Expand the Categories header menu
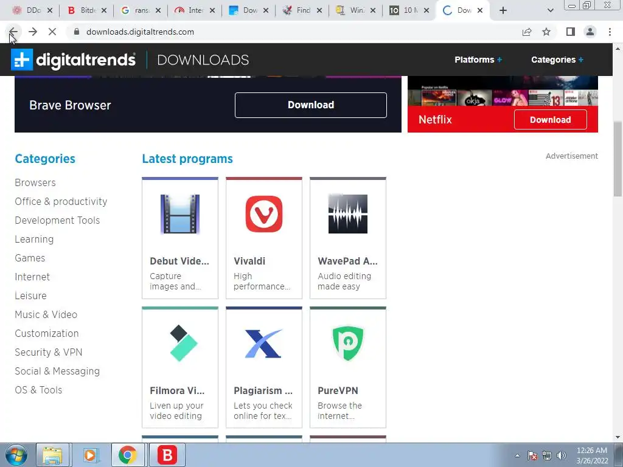This screenshot has height=467, width=623. coord(557,60)
